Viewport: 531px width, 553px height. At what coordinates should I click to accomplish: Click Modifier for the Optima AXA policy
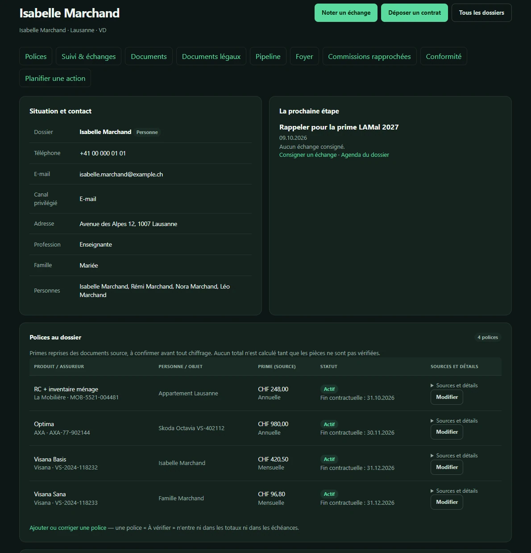point(447,432)
